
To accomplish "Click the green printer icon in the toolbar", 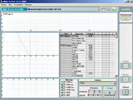I will coord(114,9).
